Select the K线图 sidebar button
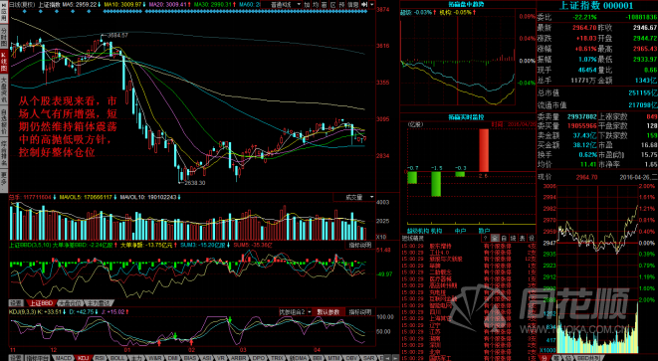The width and height of the screenshot is (658, 361). 4,63
